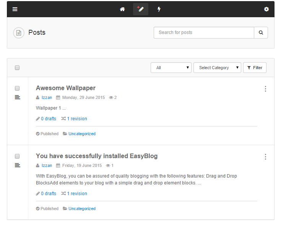Click the shuffle revision icon under Awesome Wallpaper
The image size is (281, 228).
click(x=63, y=118)
